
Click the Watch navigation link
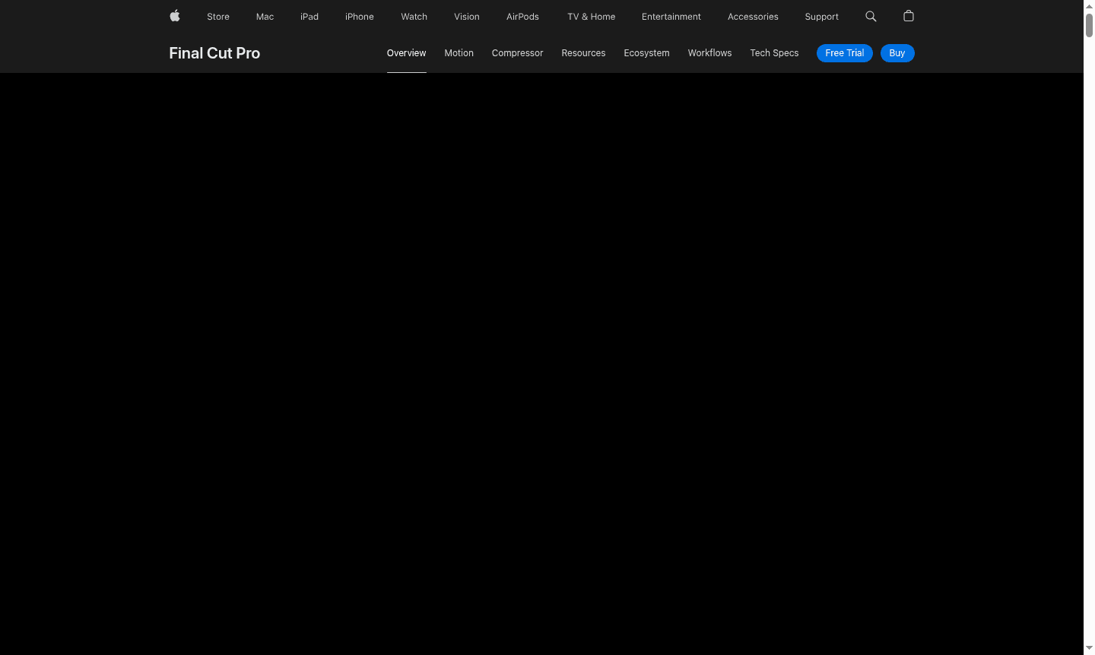click(x=414, y=16)
